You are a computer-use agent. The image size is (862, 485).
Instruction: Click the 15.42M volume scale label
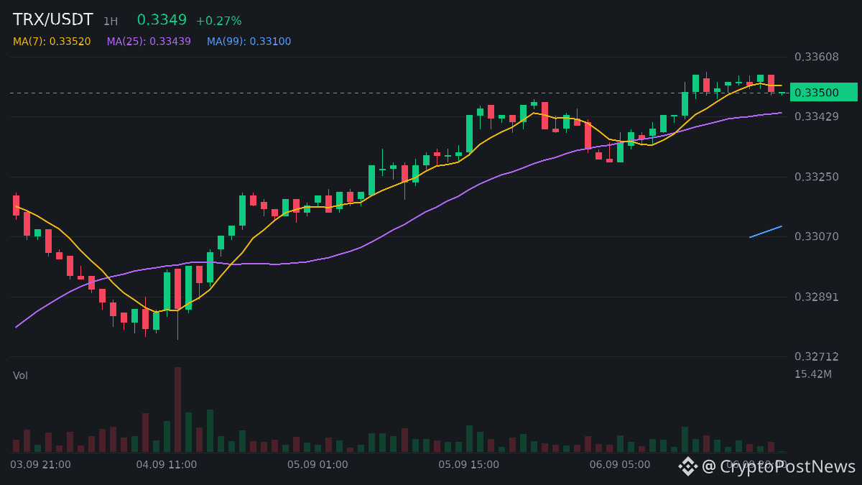[813, 374]
